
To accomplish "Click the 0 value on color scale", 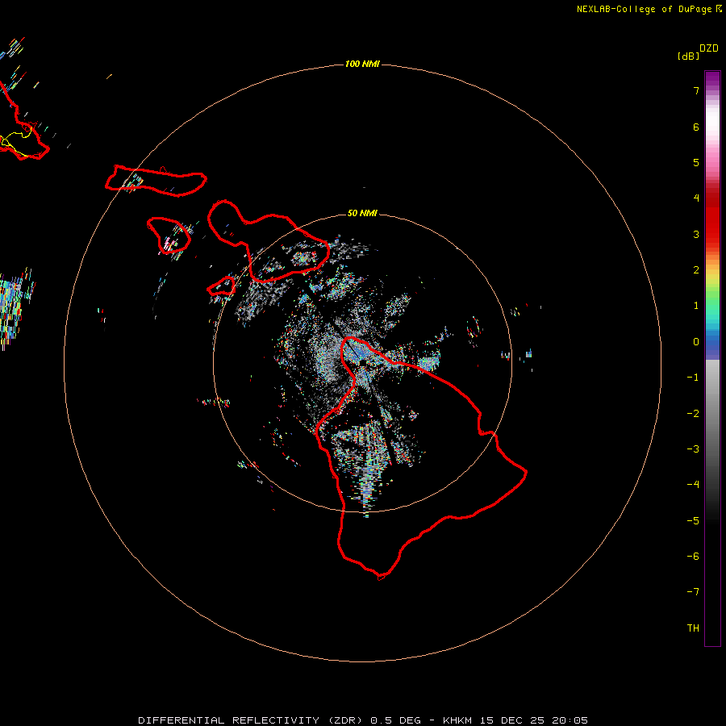I will tap(696, 342).
